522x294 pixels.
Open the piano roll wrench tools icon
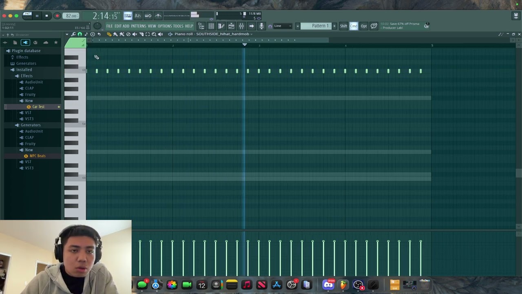73,34
